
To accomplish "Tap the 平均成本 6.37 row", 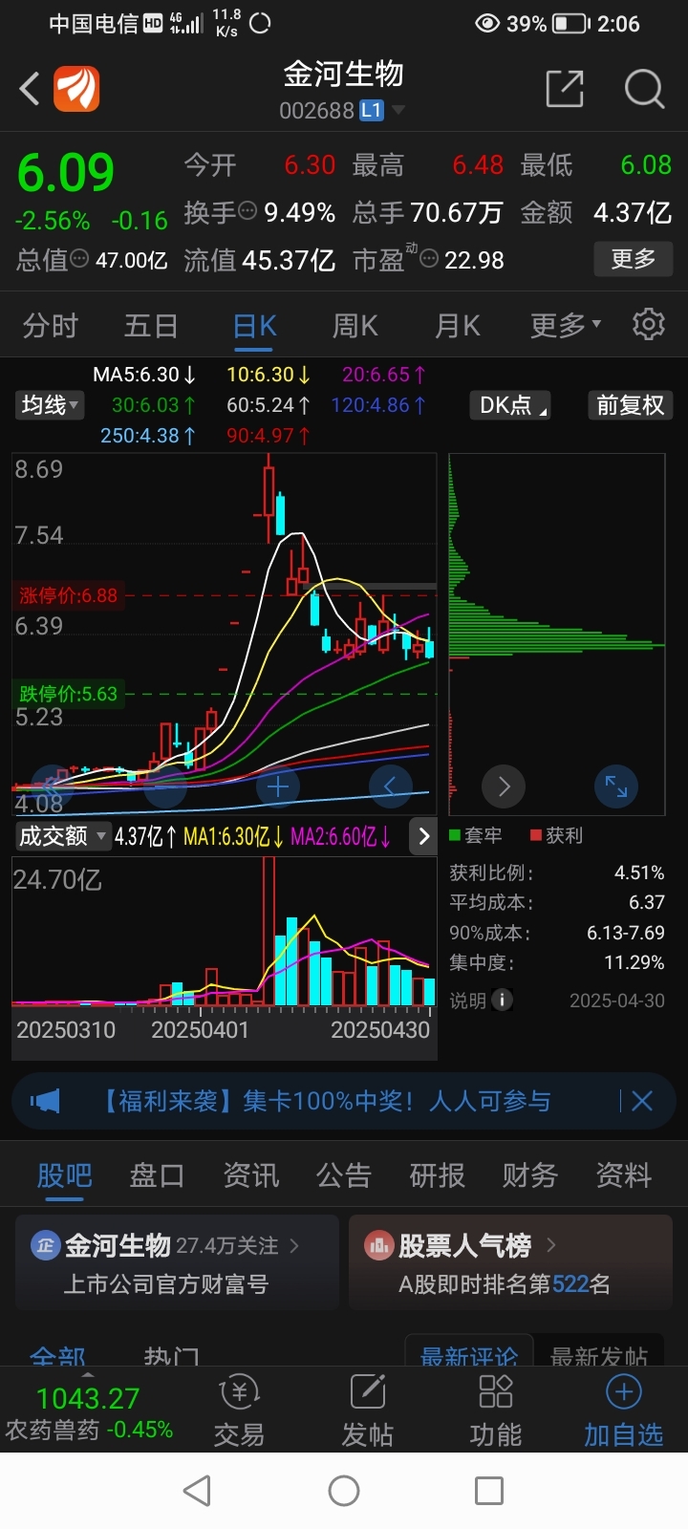I will (x=557, y=902).
